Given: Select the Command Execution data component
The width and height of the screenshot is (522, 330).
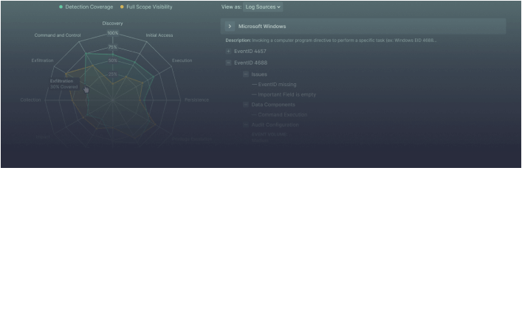Looking at the screenshot, I should [283, 115].
